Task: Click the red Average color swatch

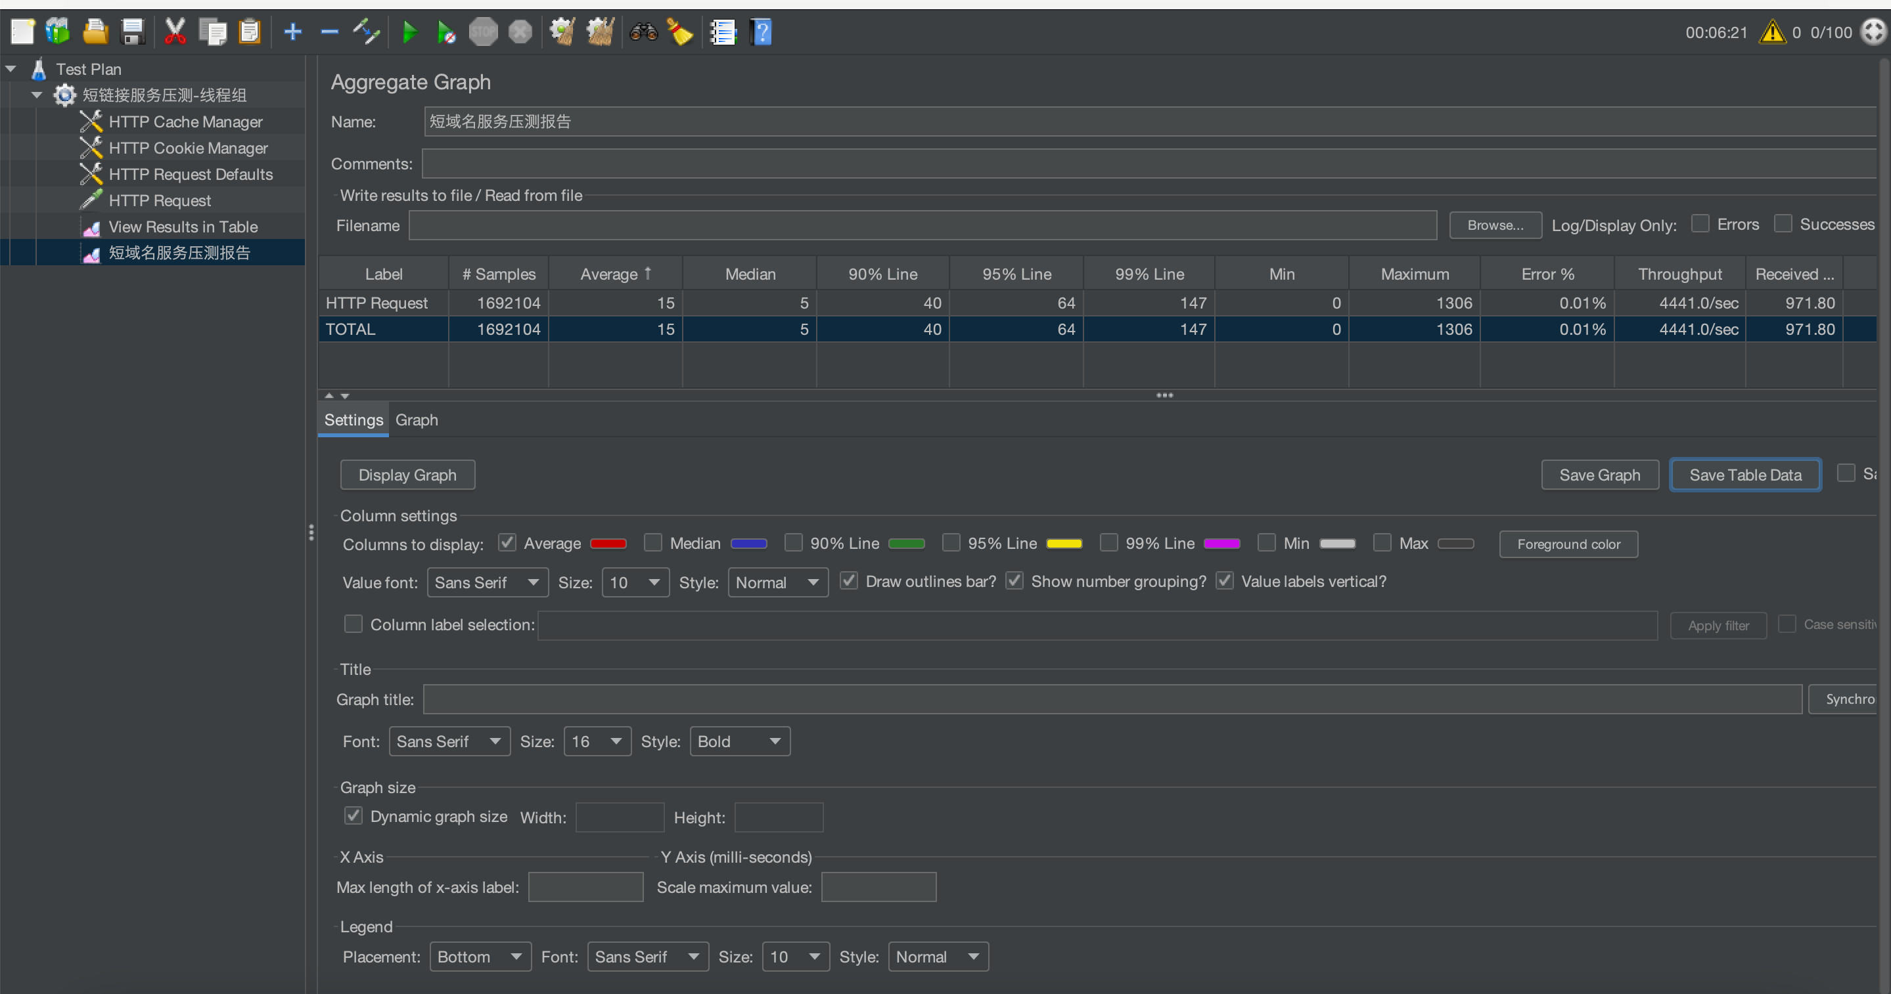Action: (608, 544)
